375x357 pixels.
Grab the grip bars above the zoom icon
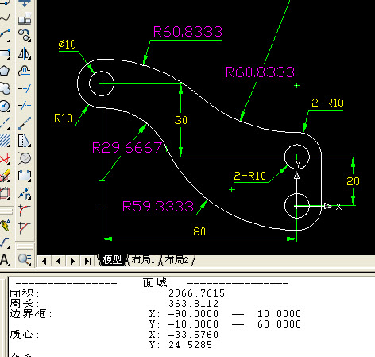(x=25, y=246)
